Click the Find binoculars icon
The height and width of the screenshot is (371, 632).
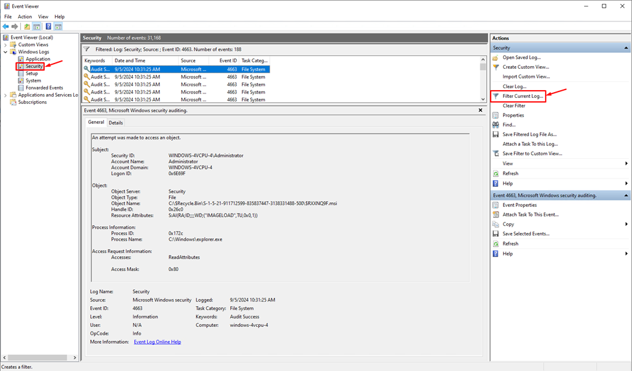495,125
